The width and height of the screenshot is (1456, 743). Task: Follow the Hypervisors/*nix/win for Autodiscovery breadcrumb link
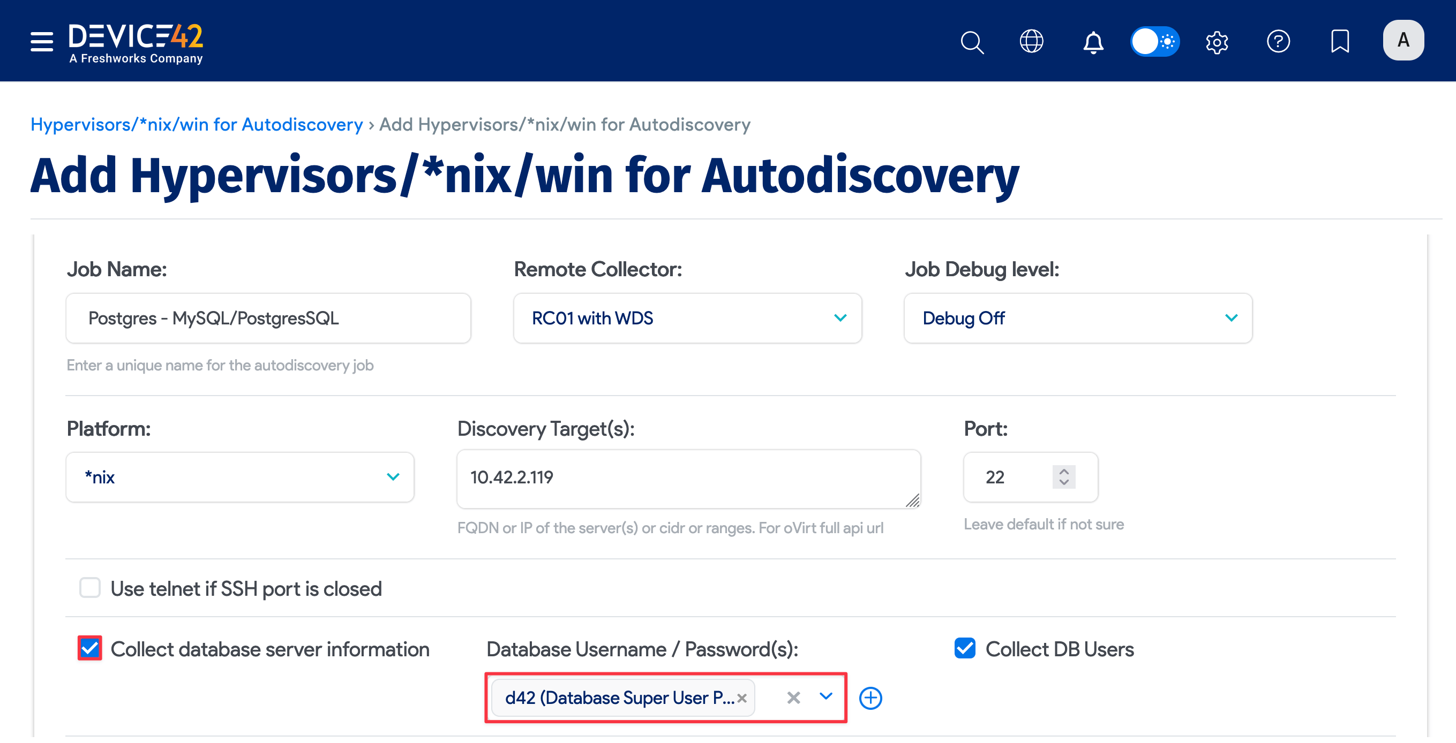[x=197, y=124]
